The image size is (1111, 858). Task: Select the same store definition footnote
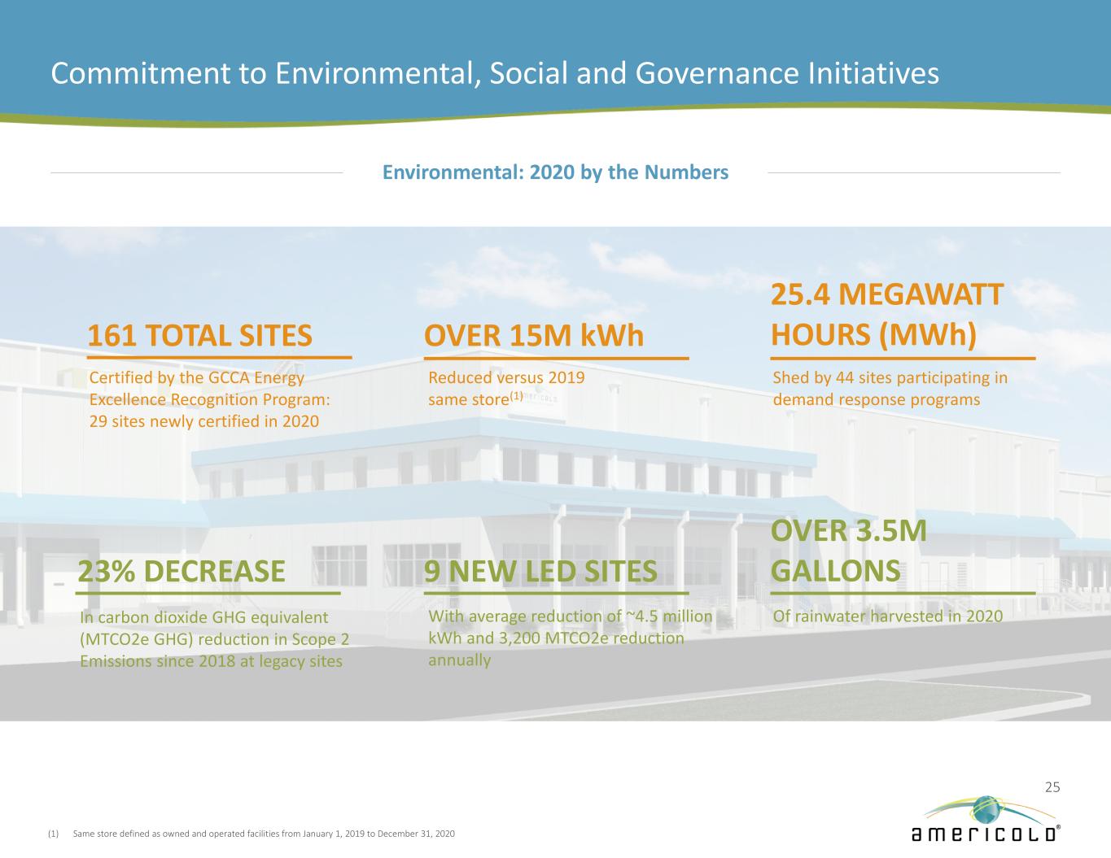(262, 834)
